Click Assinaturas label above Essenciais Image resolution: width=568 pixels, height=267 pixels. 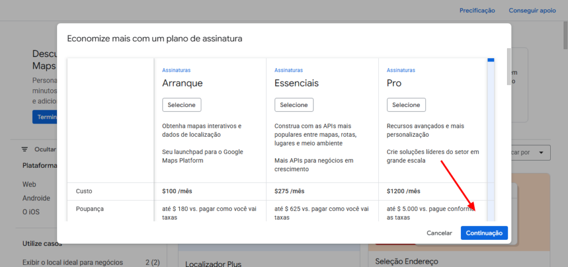point(288,70)
